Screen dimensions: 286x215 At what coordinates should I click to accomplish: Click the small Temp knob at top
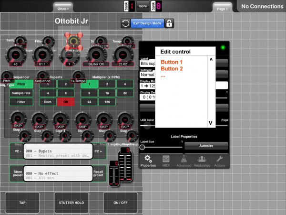tap(128, 41)
